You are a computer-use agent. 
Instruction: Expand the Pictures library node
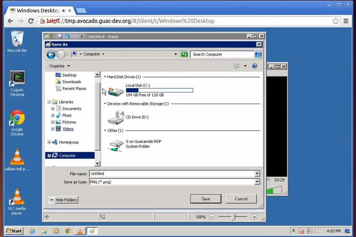[53, 122]
